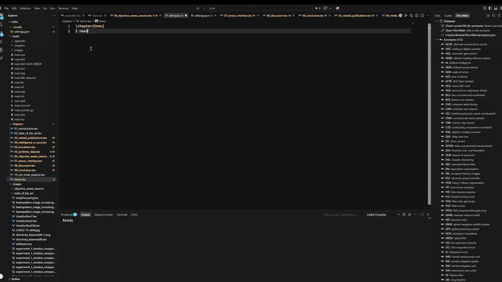This screenshot has width=502, height=282.
Task: Open the Search view in the activity bar
Action: [x=1, y=25]
